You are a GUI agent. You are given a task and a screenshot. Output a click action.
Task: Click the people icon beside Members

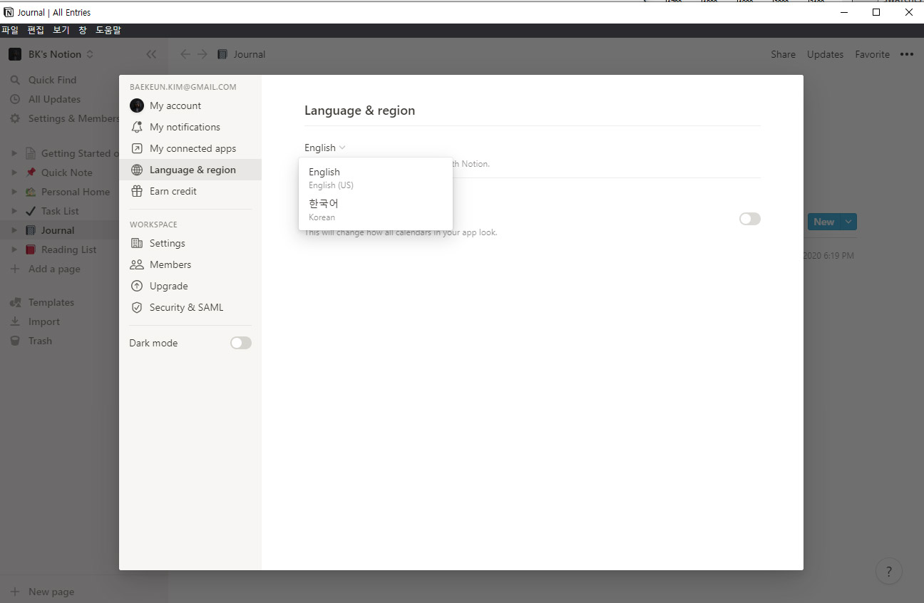click(137, 264)
